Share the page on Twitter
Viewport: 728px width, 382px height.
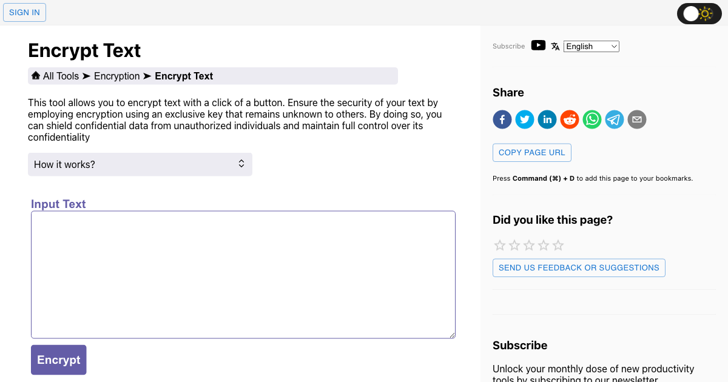point(524,119)
